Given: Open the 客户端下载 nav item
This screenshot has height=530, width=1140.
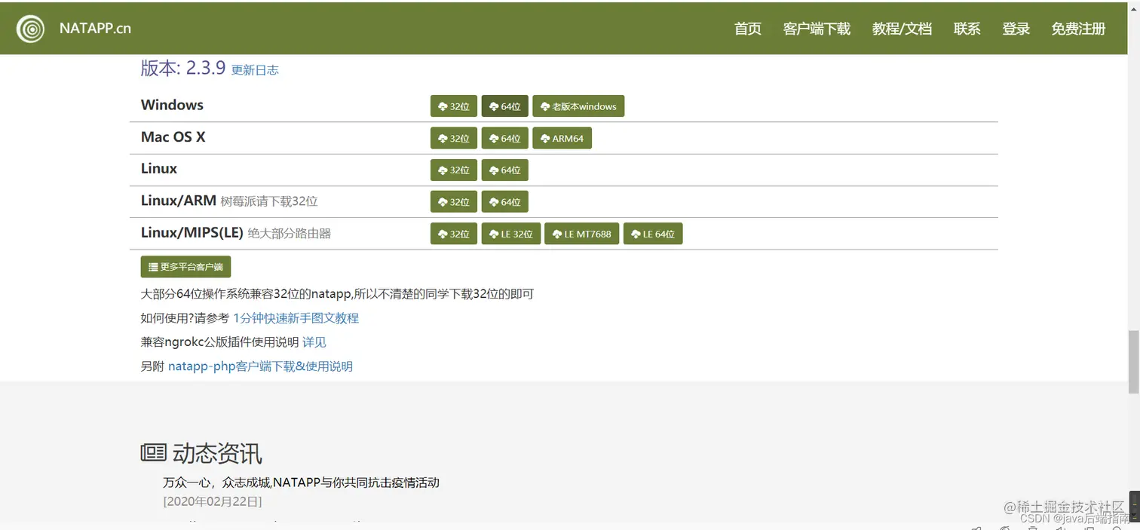Looking at the screenshot, I should 817,29.
